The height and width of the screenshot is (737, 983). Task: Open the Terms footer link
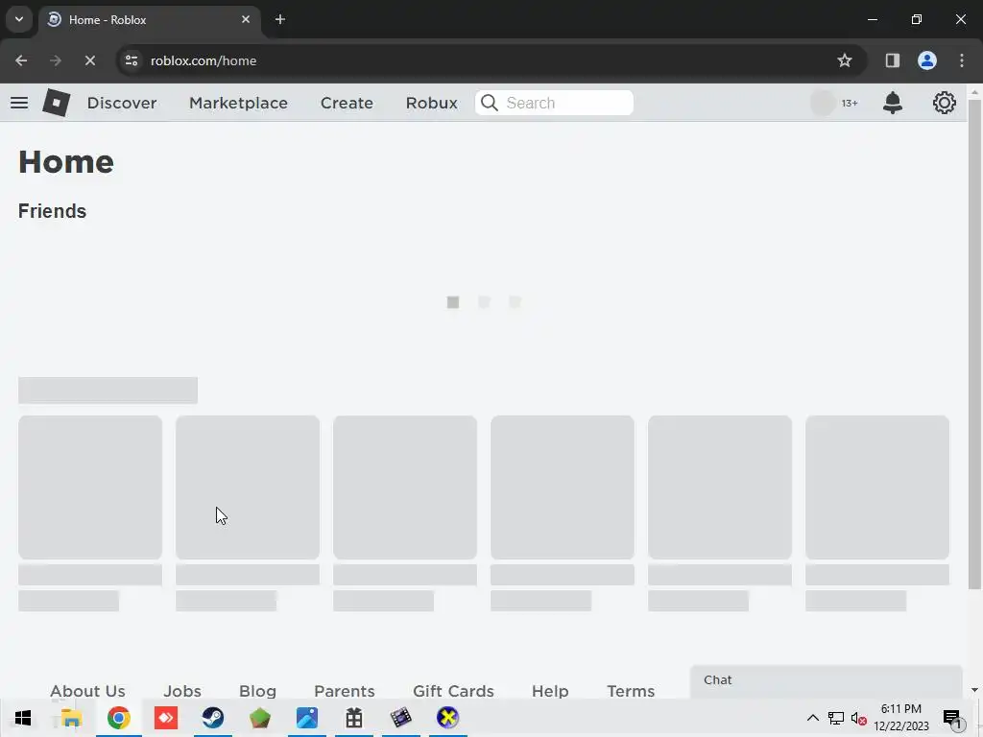[631, 691]
